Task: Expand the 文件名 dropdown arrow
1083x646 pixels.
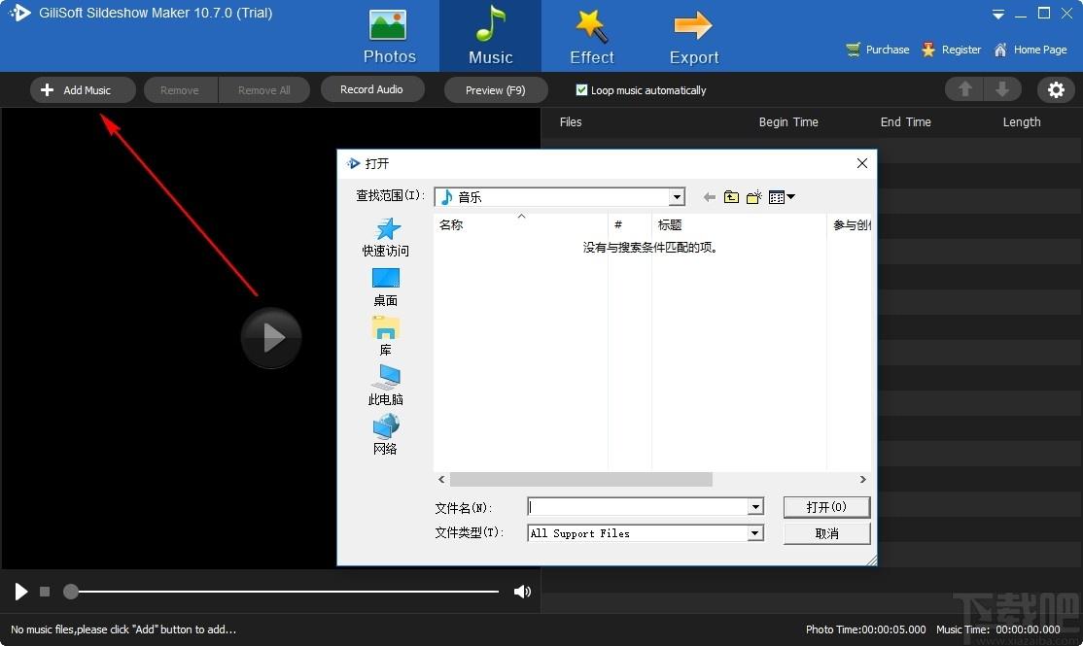Action: tap(755, 507)
